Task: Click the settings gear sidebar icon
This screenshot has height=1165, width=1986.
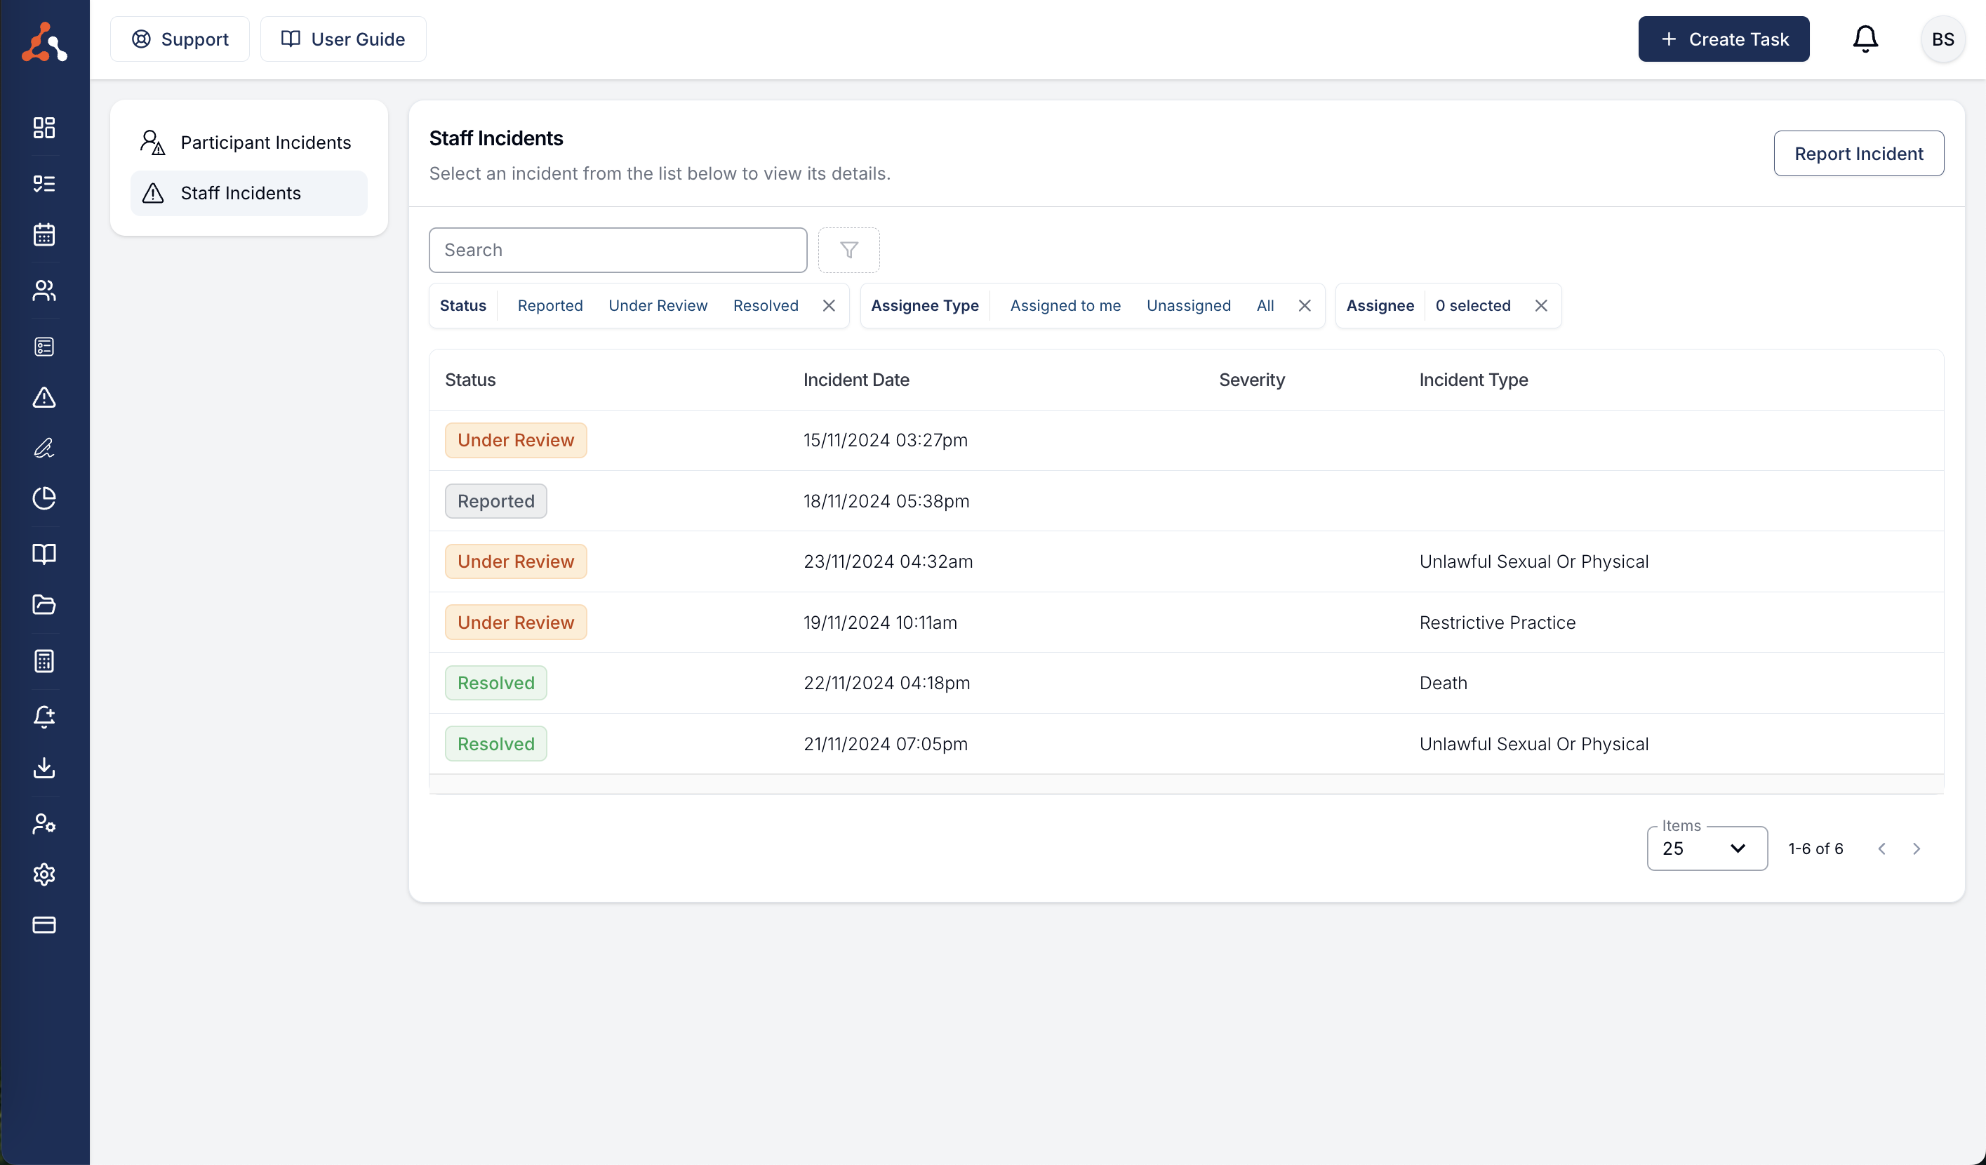Action: point(44,874)
